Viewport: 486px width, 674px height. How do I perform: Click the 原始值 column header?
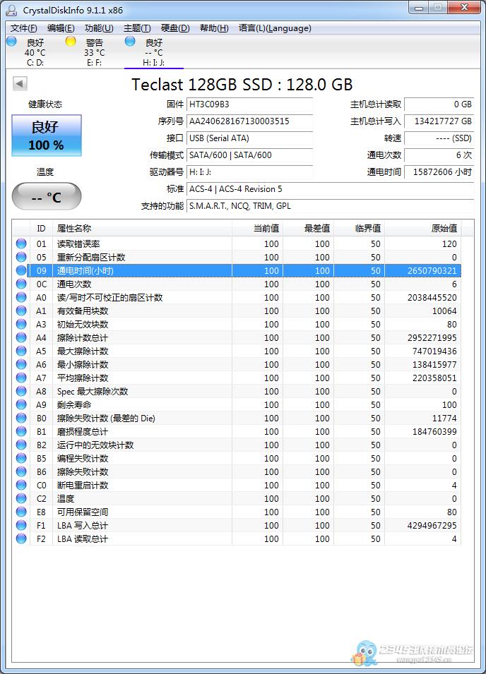click(x=422, y=228)
